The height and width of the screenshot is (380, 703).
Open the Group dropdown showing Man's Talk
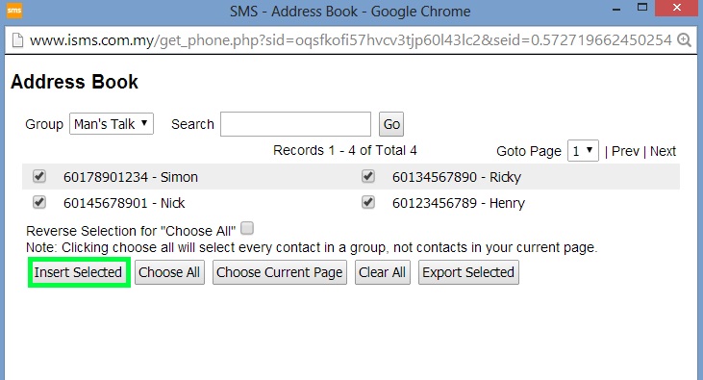tap(112, 124)
